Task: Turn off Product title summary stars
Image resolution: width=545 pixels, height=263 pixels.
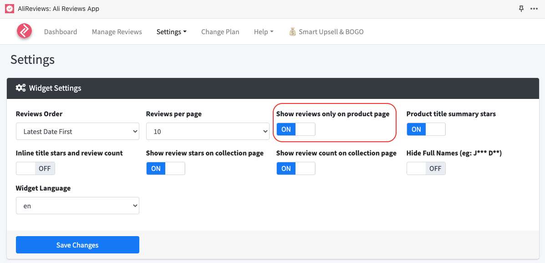Action: point(426,129)
